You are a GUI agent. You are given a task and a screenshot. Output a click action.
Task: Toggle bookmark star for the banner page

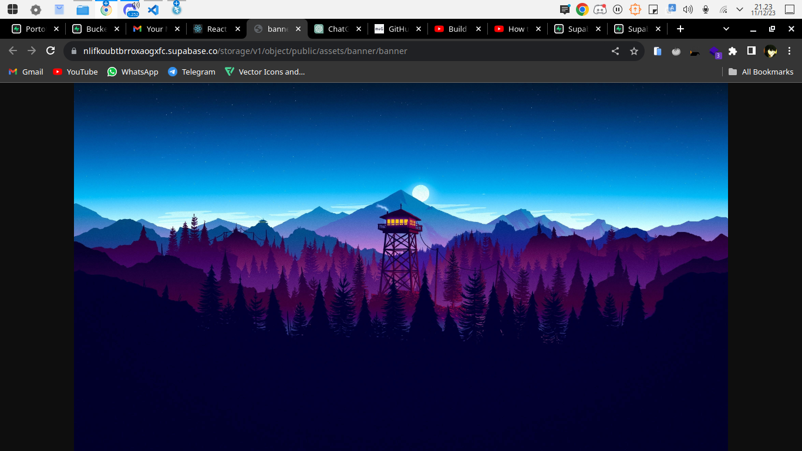[x=634, y=51]
